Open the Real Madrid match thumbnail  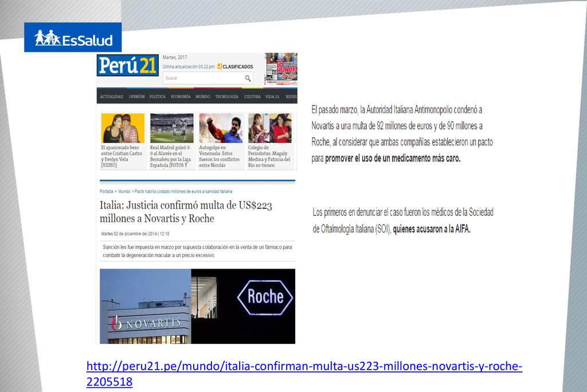pos(172,128)
